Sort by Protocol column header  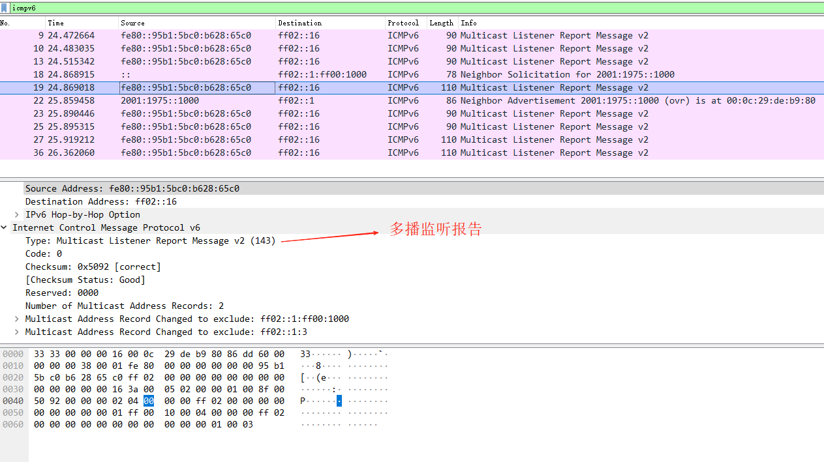406,23
